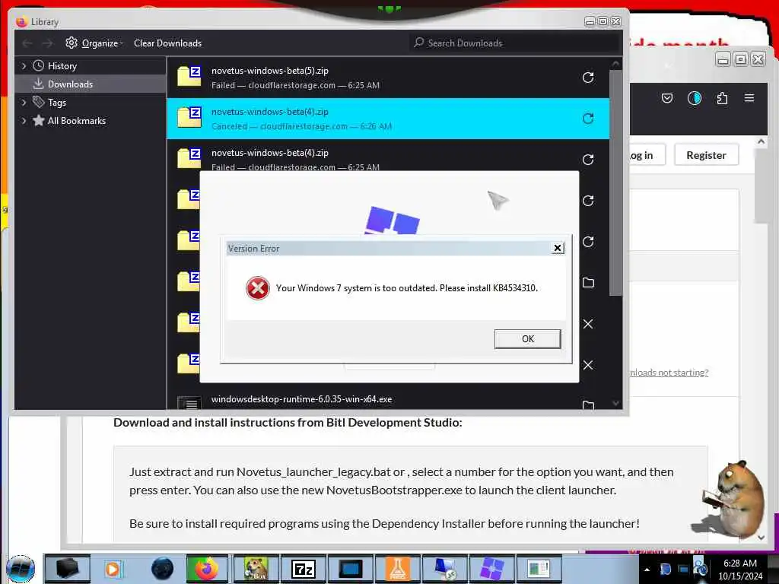Select History in the Library sidebar

click(62, 65)
